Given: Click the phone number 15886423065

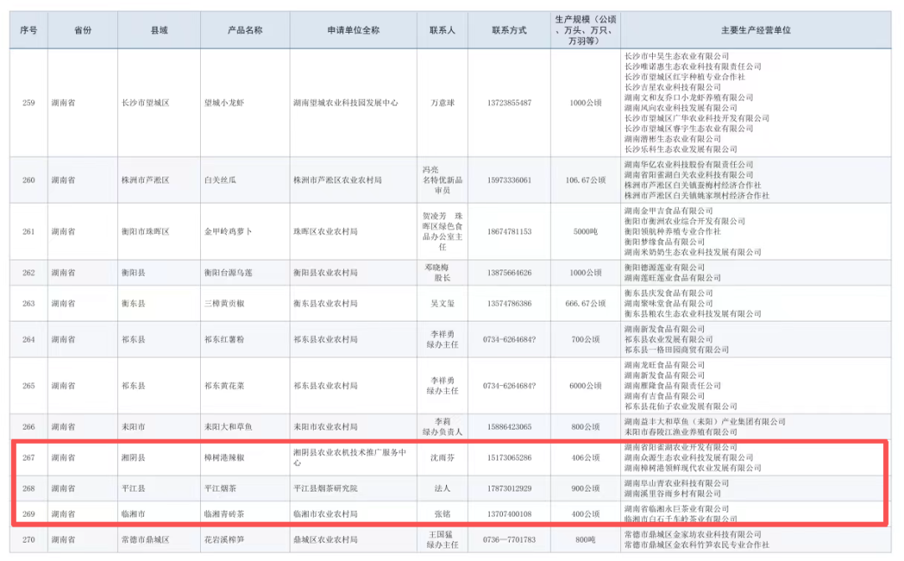Looking at the screenshot, I should pos(509,427).
